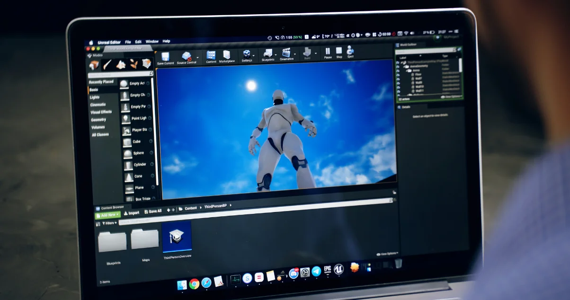The image size is (570, 300).
Task: Stop the play session
Action: [x=339, y=52]
